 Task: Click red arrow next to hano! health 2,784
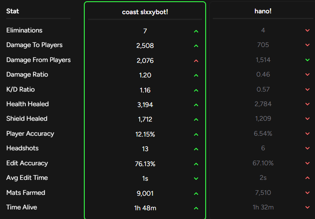click(307, 104)
